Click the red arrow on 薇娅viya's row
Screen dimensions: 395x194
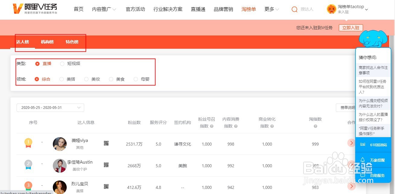point(351,143)
